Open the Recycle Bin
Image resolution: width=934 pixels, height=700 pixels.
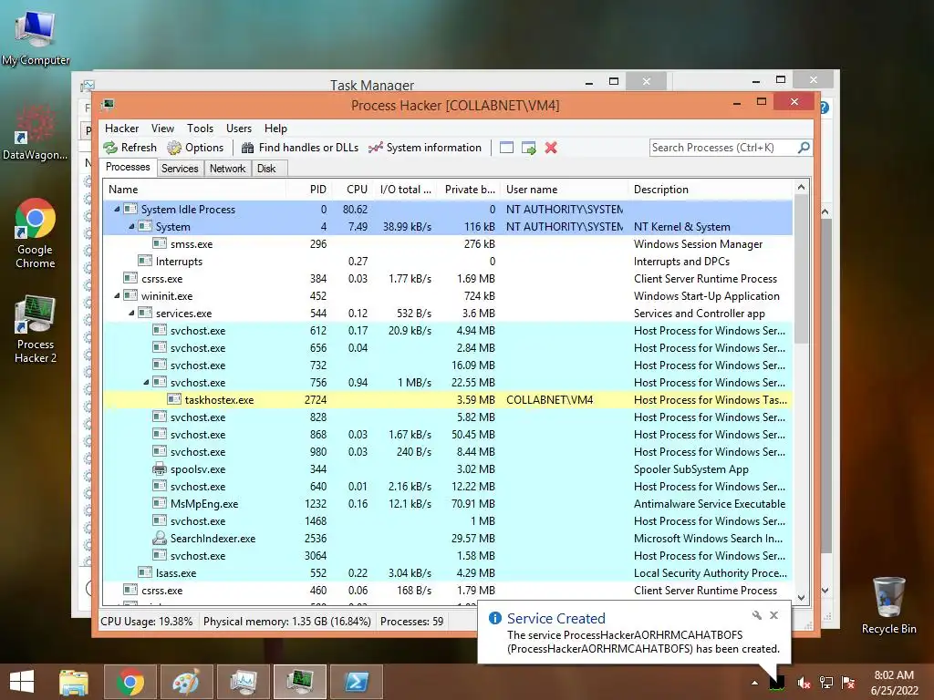888,605
